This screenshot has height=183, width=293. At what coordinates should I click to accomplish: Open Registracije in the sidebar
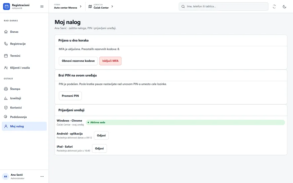(x=24, y=44)
